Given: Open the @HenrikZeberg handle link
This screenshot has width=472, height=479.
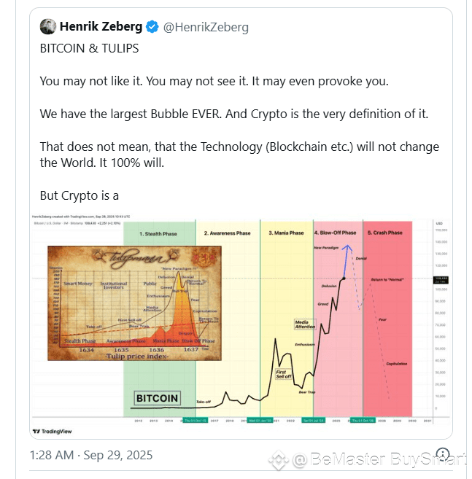Looking at the screenshot, I should tap(206, 27).
